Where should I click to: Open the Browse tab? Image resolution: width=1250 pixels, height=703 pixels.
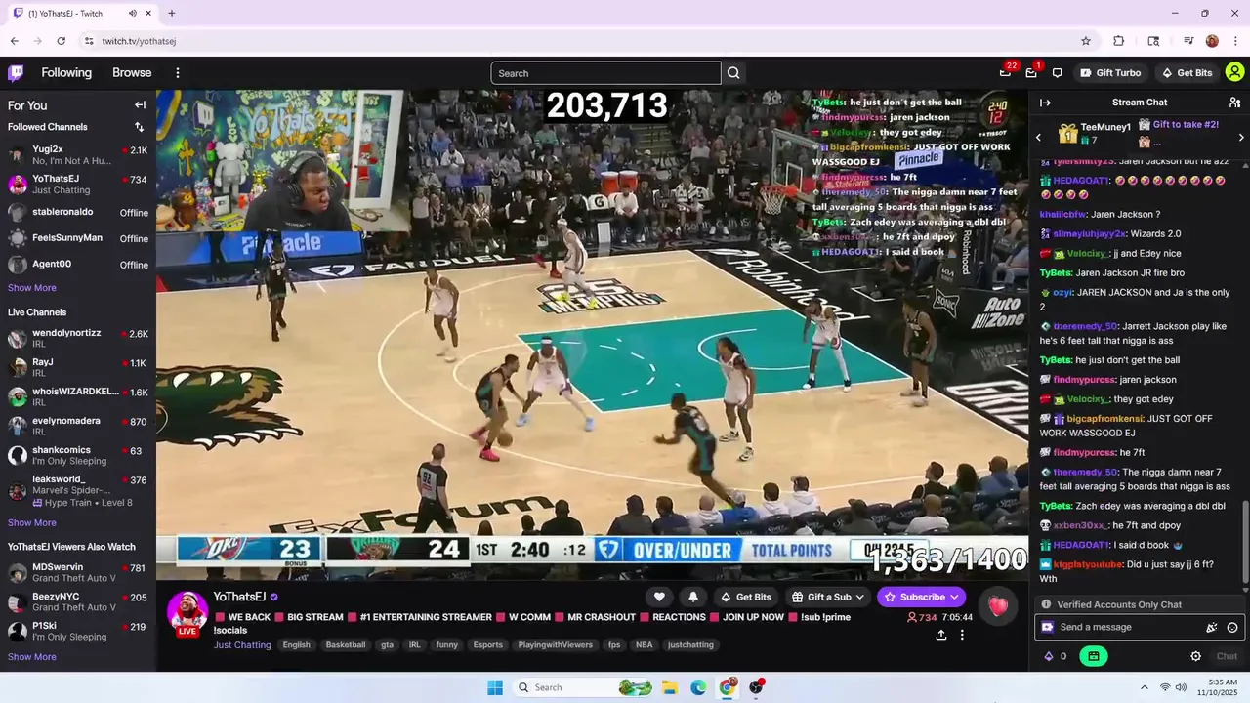pyautogui.click(x=132, y=73)
